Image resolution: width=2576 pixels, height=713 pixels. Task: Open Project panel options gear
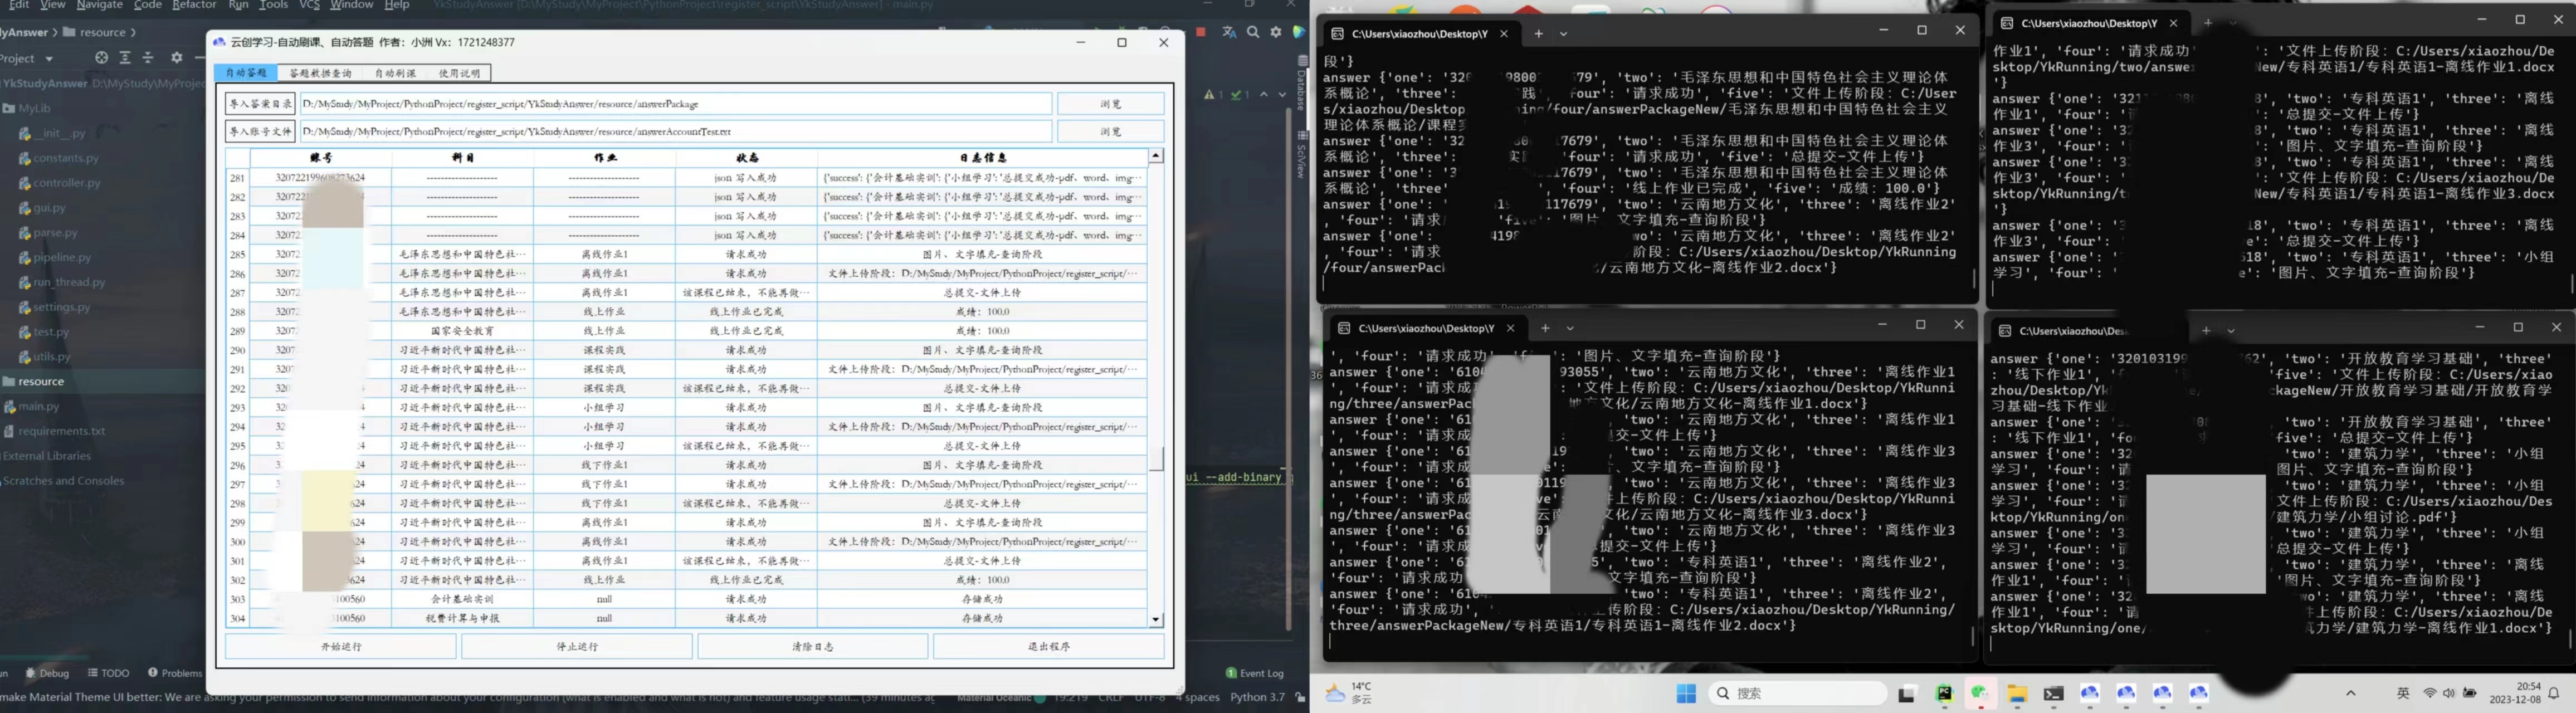pyautogui.click(x=177, y=58)
